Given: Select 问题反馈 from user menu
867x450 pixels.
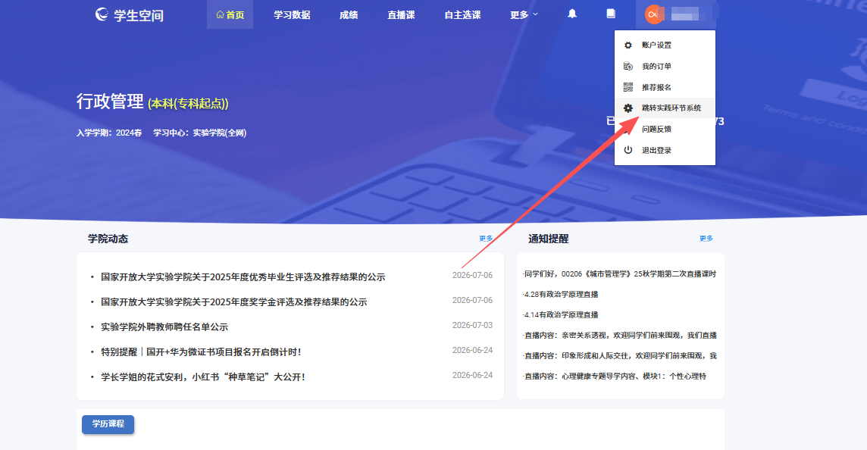Looking at the screenshot, I should click(665, 130).
